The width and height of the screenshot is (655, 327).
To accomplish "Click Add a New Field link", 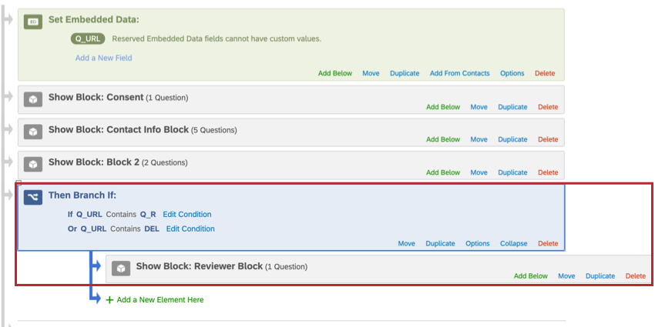I will pos(102,58).
